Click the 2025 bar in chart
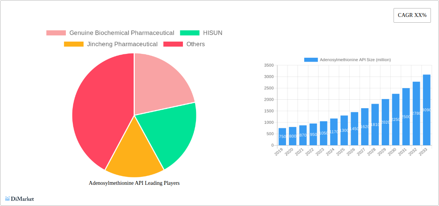The image size is (439, 206). (x=344, y=131)
